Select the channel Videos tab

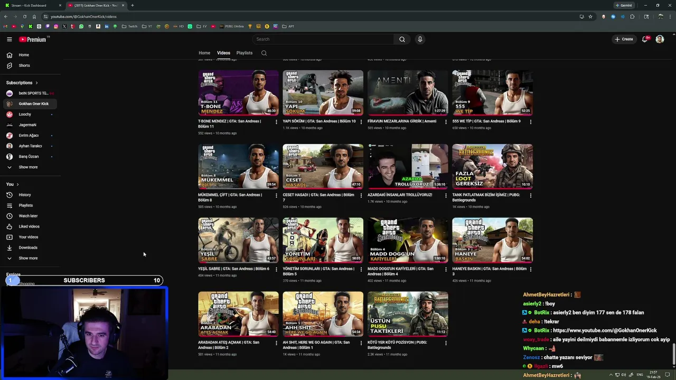point(223,53)
